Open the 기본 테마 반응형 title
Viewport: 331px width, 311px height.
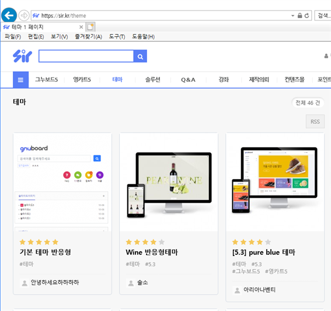(45, 252)
